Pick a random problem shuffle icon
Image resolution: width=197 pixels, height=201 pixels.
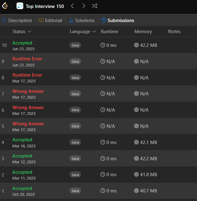[x=95, y=6]
